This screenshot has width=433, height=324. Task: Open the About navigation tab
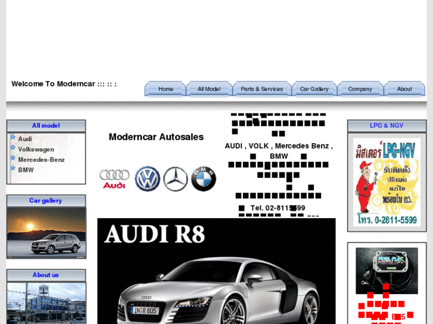(404, 89)
